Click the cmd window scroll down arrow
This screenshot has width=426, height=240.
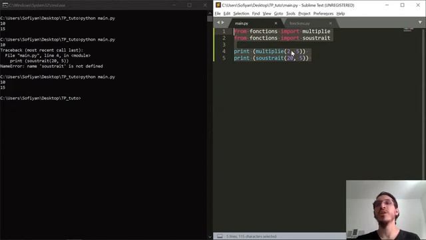click(210, 237)
